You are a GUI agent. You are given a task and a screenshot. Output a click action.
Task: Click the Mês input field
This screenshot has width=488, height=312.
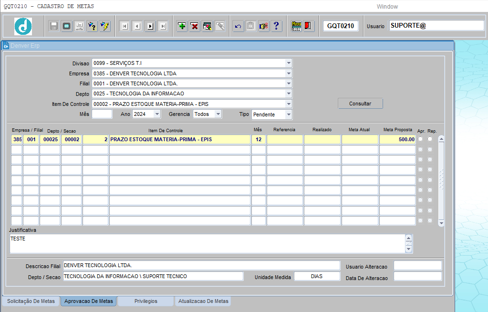point(102,114)
